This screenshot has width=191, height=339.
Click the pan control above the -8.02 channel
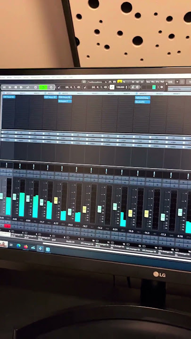20,166
